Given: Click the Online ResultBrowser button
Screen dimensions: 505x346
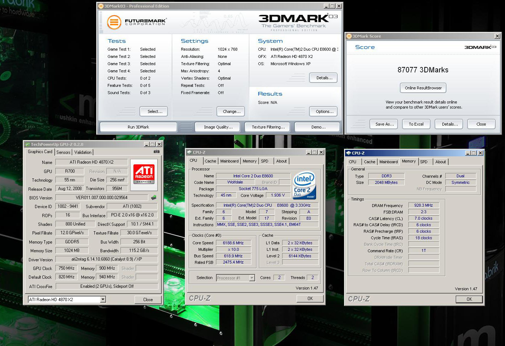Looking at the screenshot, I should [x=423, y=88].
